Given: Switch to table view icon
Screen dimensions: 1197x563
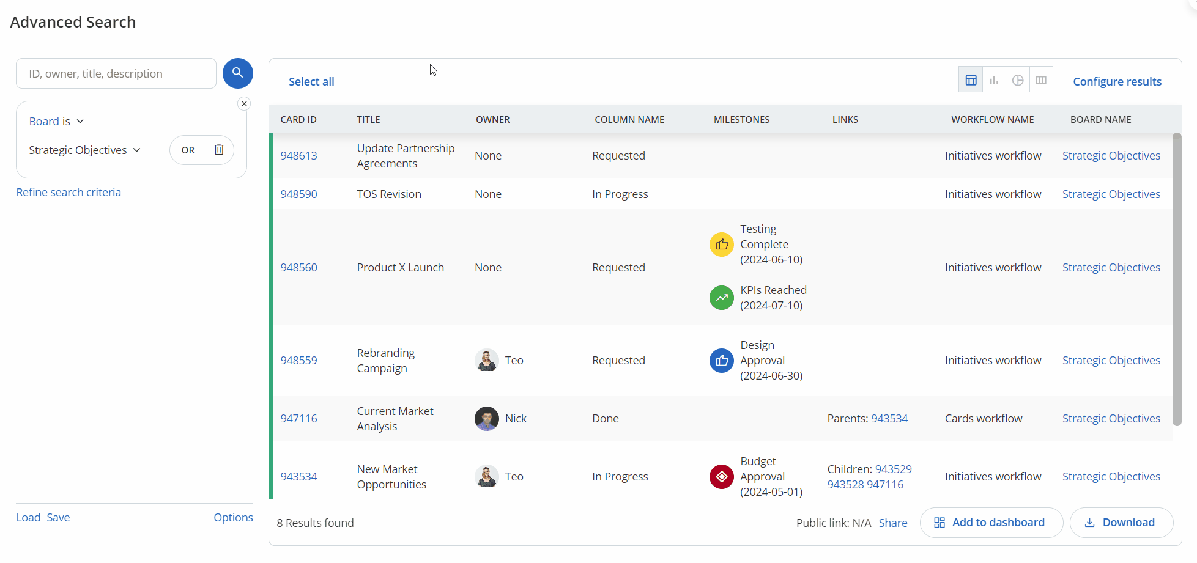Looking at the screenshot, I should coord(971,80).
